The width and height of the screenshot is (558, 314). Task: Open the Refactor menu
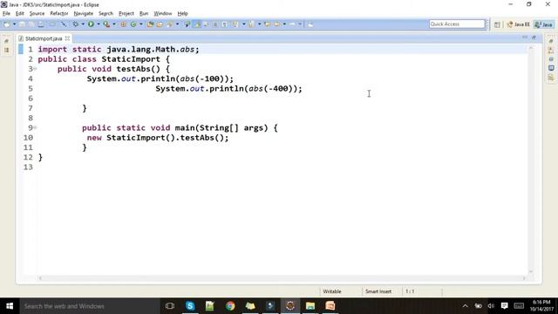tap(59, 13)
